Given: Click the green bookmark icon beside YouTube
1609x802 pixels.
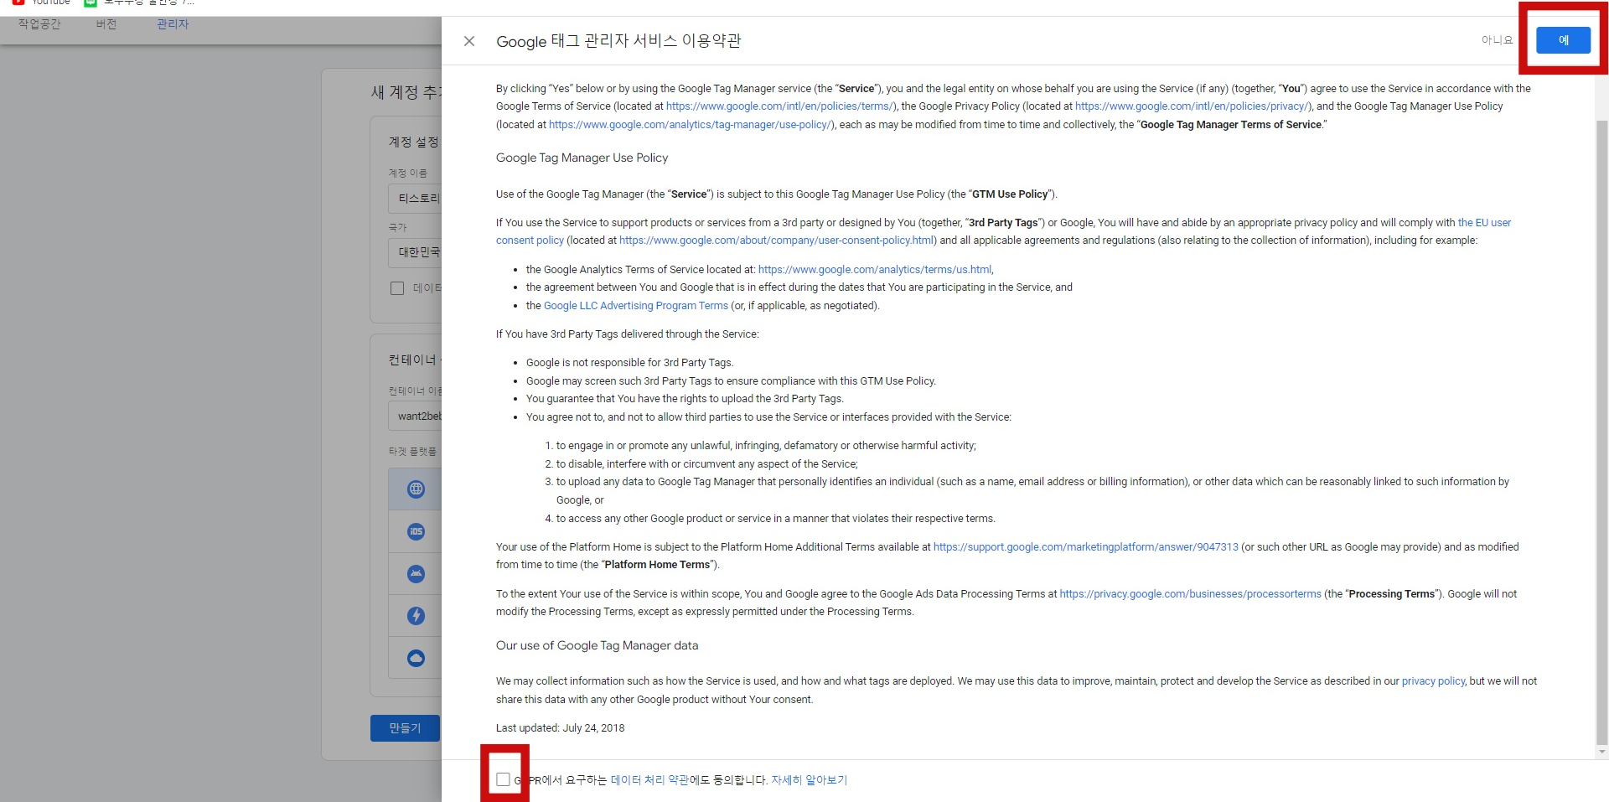Looking at the screenshot, I should (91, 3).
